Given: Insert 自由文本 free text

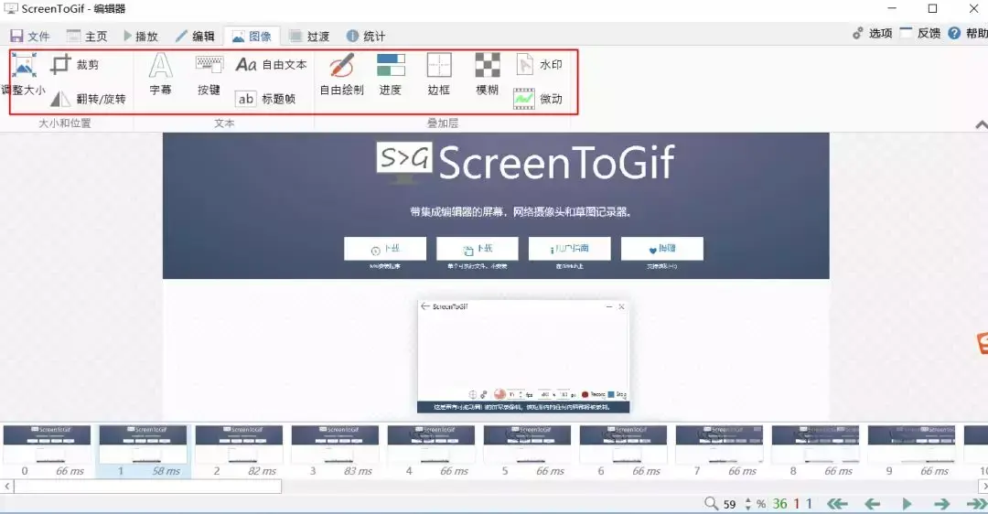Looking at the screenshot, I should pos(271,64).
